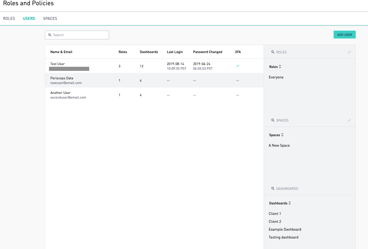The height and width of the screenshot is (249, 368).
Task: Select the Everyone role in side panel
Action: click(276, 77)
